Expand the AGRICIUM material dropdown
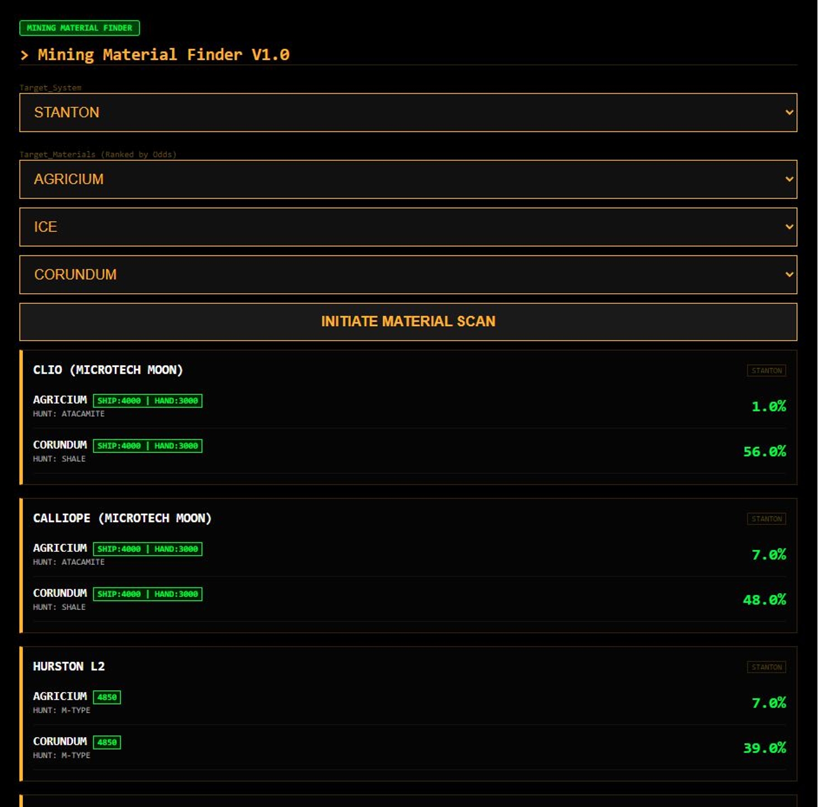Image resolution: width=818 pixels, height=807 pixels. coord(408,179)
